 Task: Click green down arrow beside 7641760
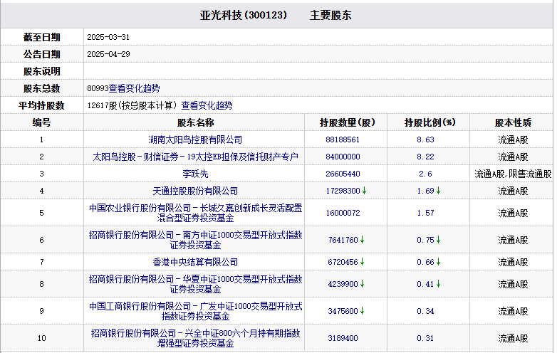[363, 240]
